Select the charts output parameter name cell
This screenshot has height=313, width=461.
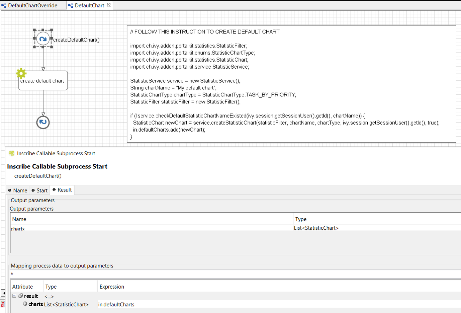pyautogui.click(x=18, y=229)
